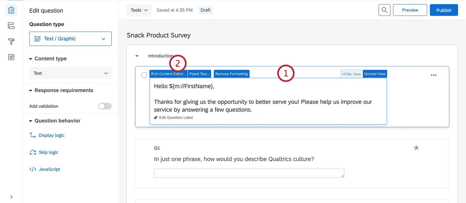This screenshot has width=466, height=203.
Task: Open the Survey flow icon in sidebar
Action: click(11, 26)
